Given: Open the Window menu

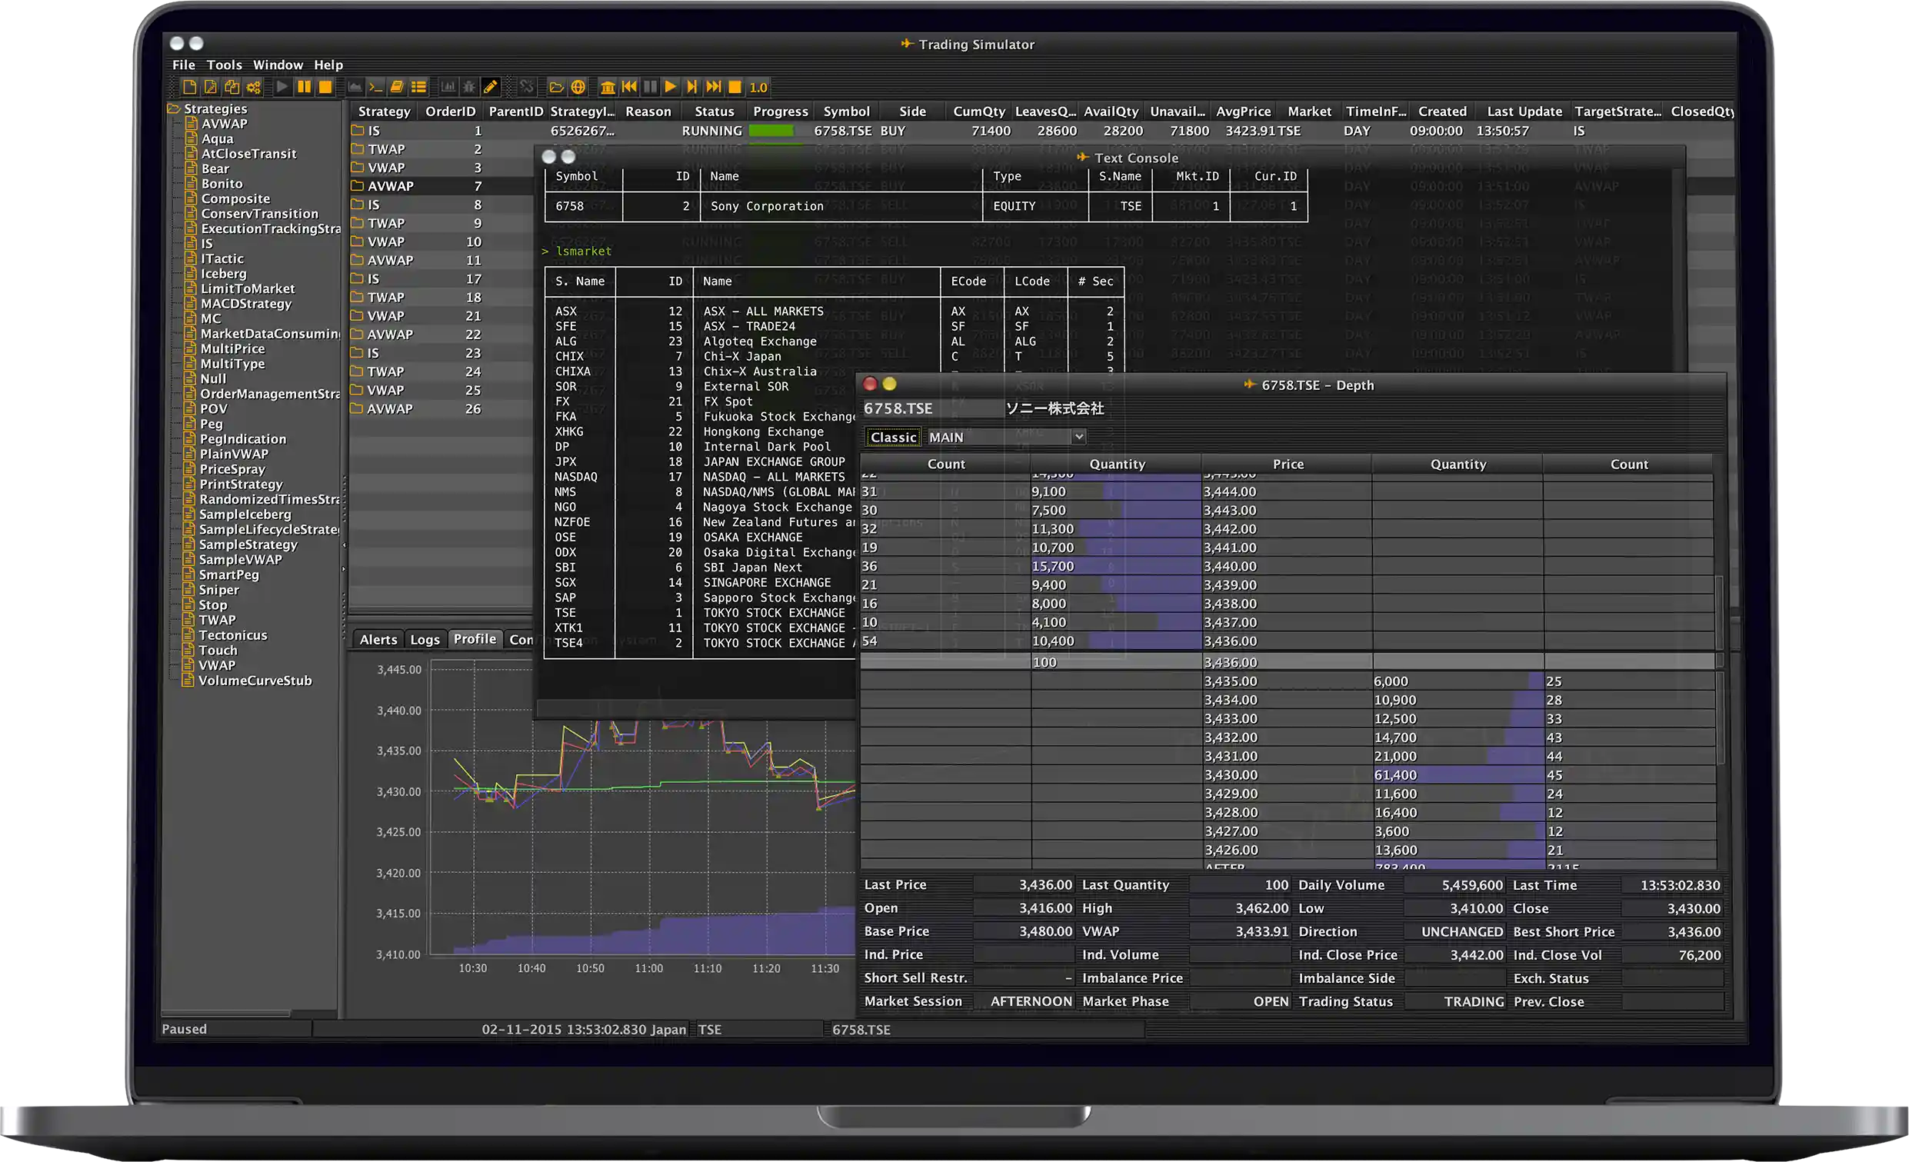Looking at the screenshot, I should pos(278,65).
